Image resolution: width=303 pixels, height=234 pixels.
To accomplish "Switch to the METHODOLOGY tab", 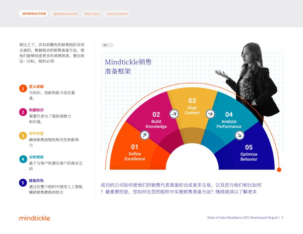I will pyautogui.click(x=65, y=14).
